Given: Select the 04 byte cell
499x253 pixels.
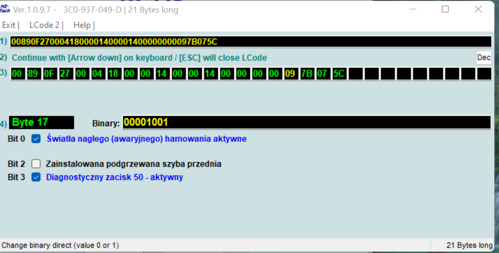Looking at the screenshot, I should [98, 74].
